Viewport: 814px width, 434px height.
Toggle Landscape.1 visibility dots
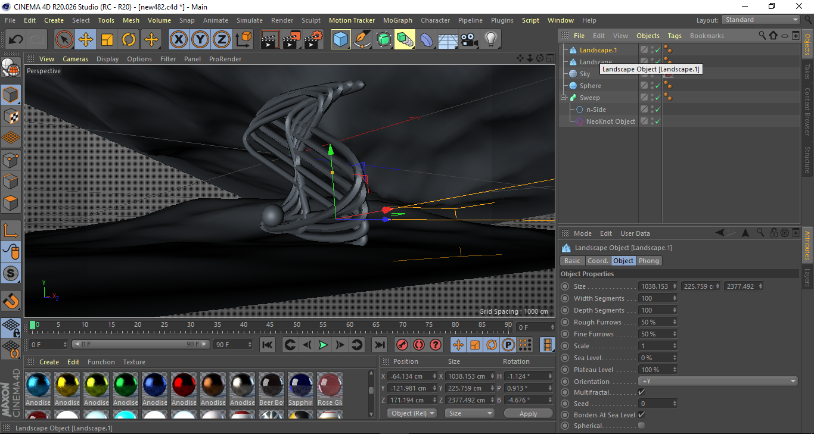tap(652, 50)
